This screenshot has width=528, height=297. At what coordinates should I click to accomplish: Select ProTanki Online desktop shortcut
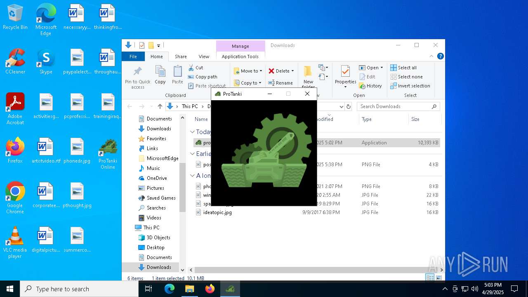pyautogui.click(x=108, y=153)
